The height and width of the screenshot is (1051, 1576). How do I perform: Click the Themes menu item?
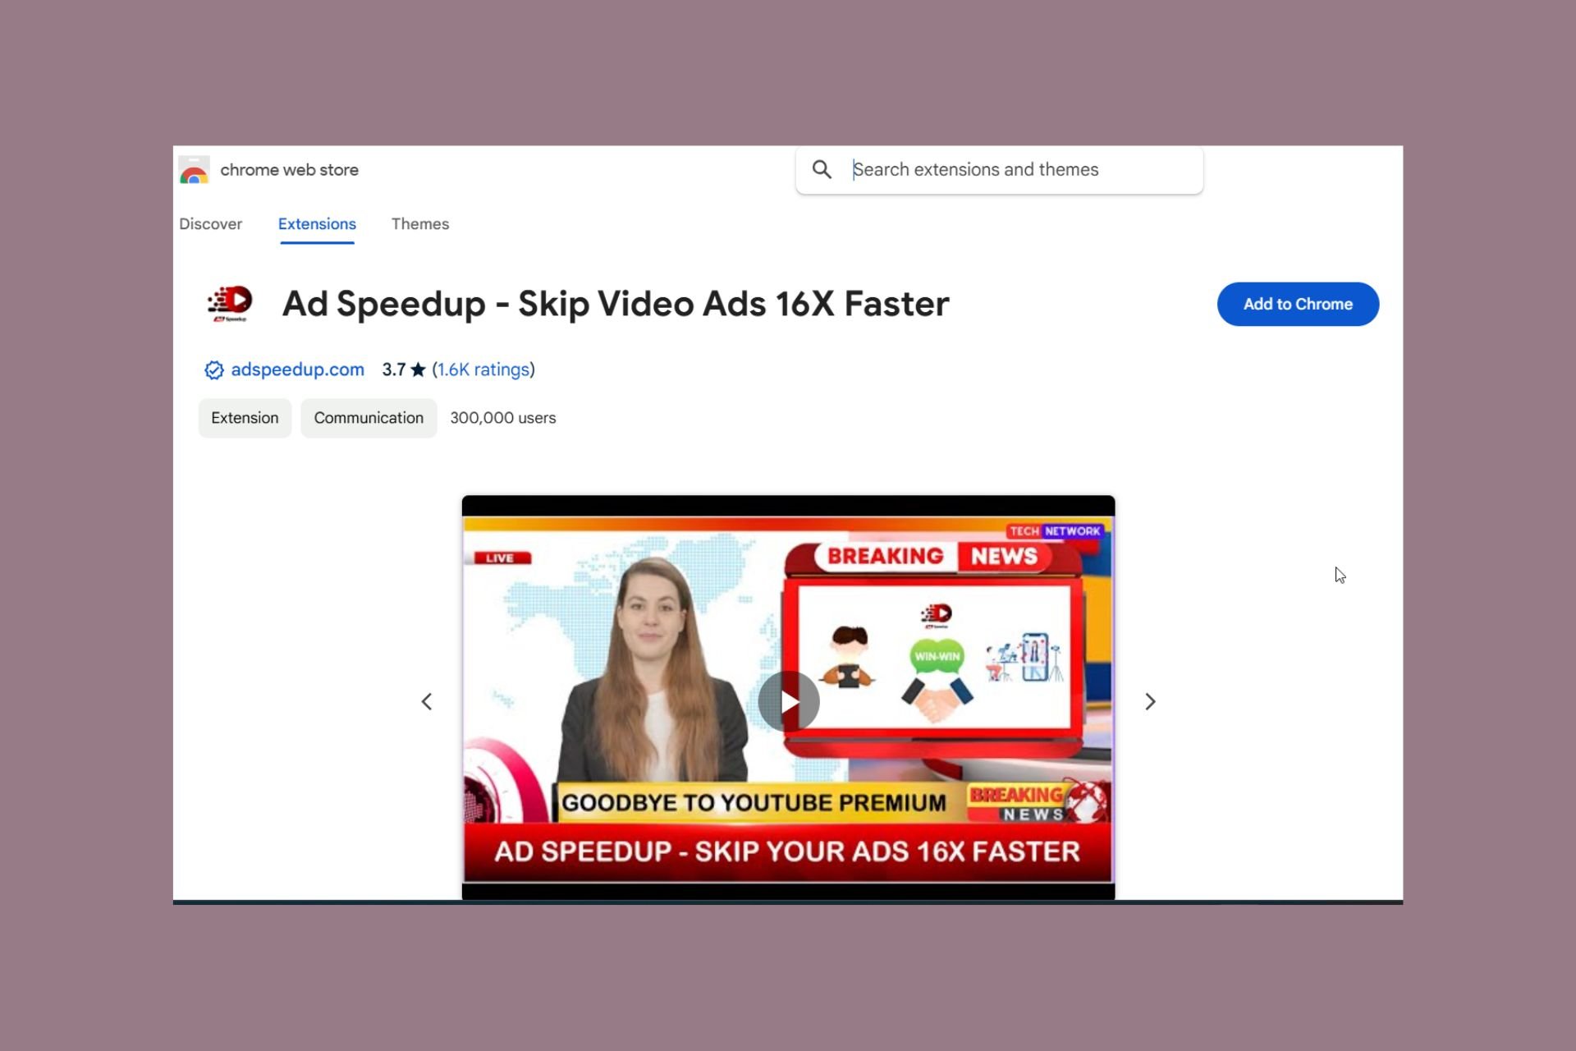[419, 224]
